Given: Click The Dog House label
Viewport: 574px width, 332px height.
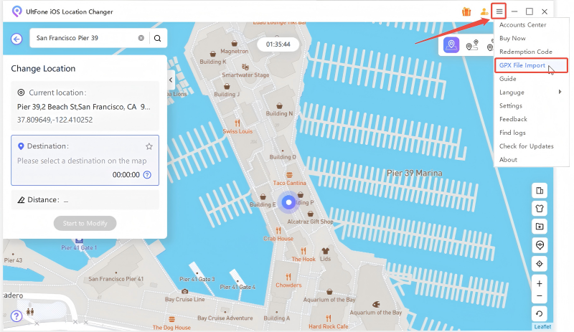Looking at the screenshot, I should 171,328.
